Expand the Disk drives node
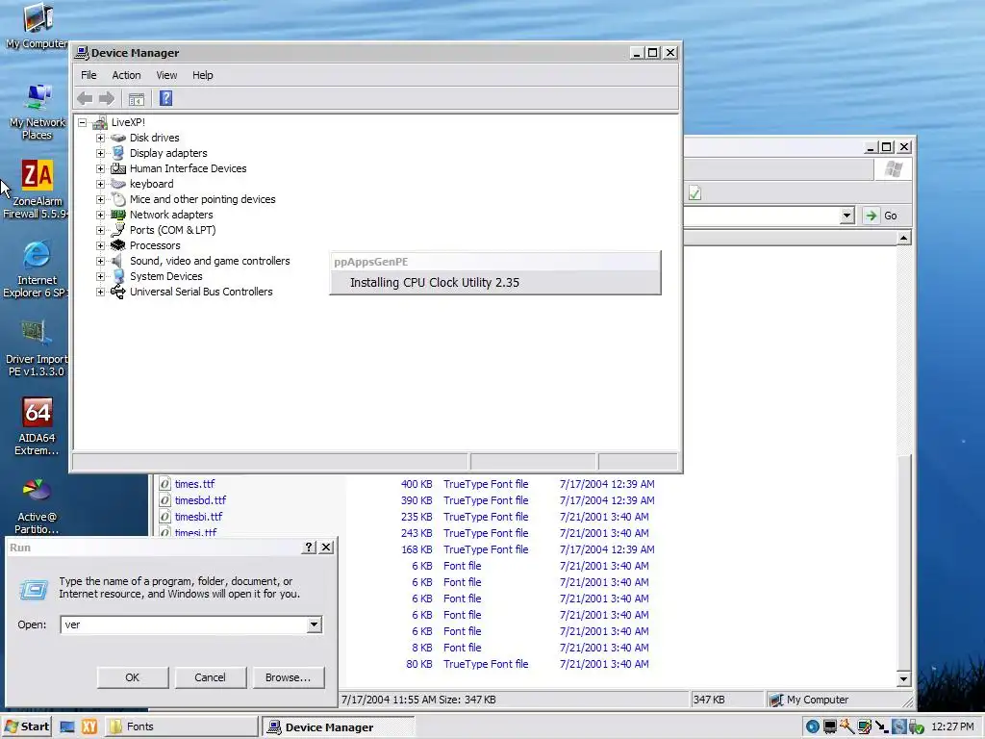 (x=100, y=138)
